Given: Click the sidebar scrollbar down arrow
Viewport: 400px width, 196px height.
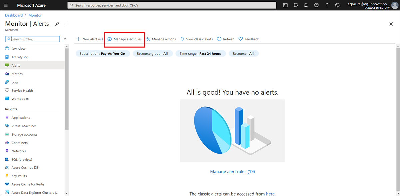Looking at the screenshot, I should (67, 193).
